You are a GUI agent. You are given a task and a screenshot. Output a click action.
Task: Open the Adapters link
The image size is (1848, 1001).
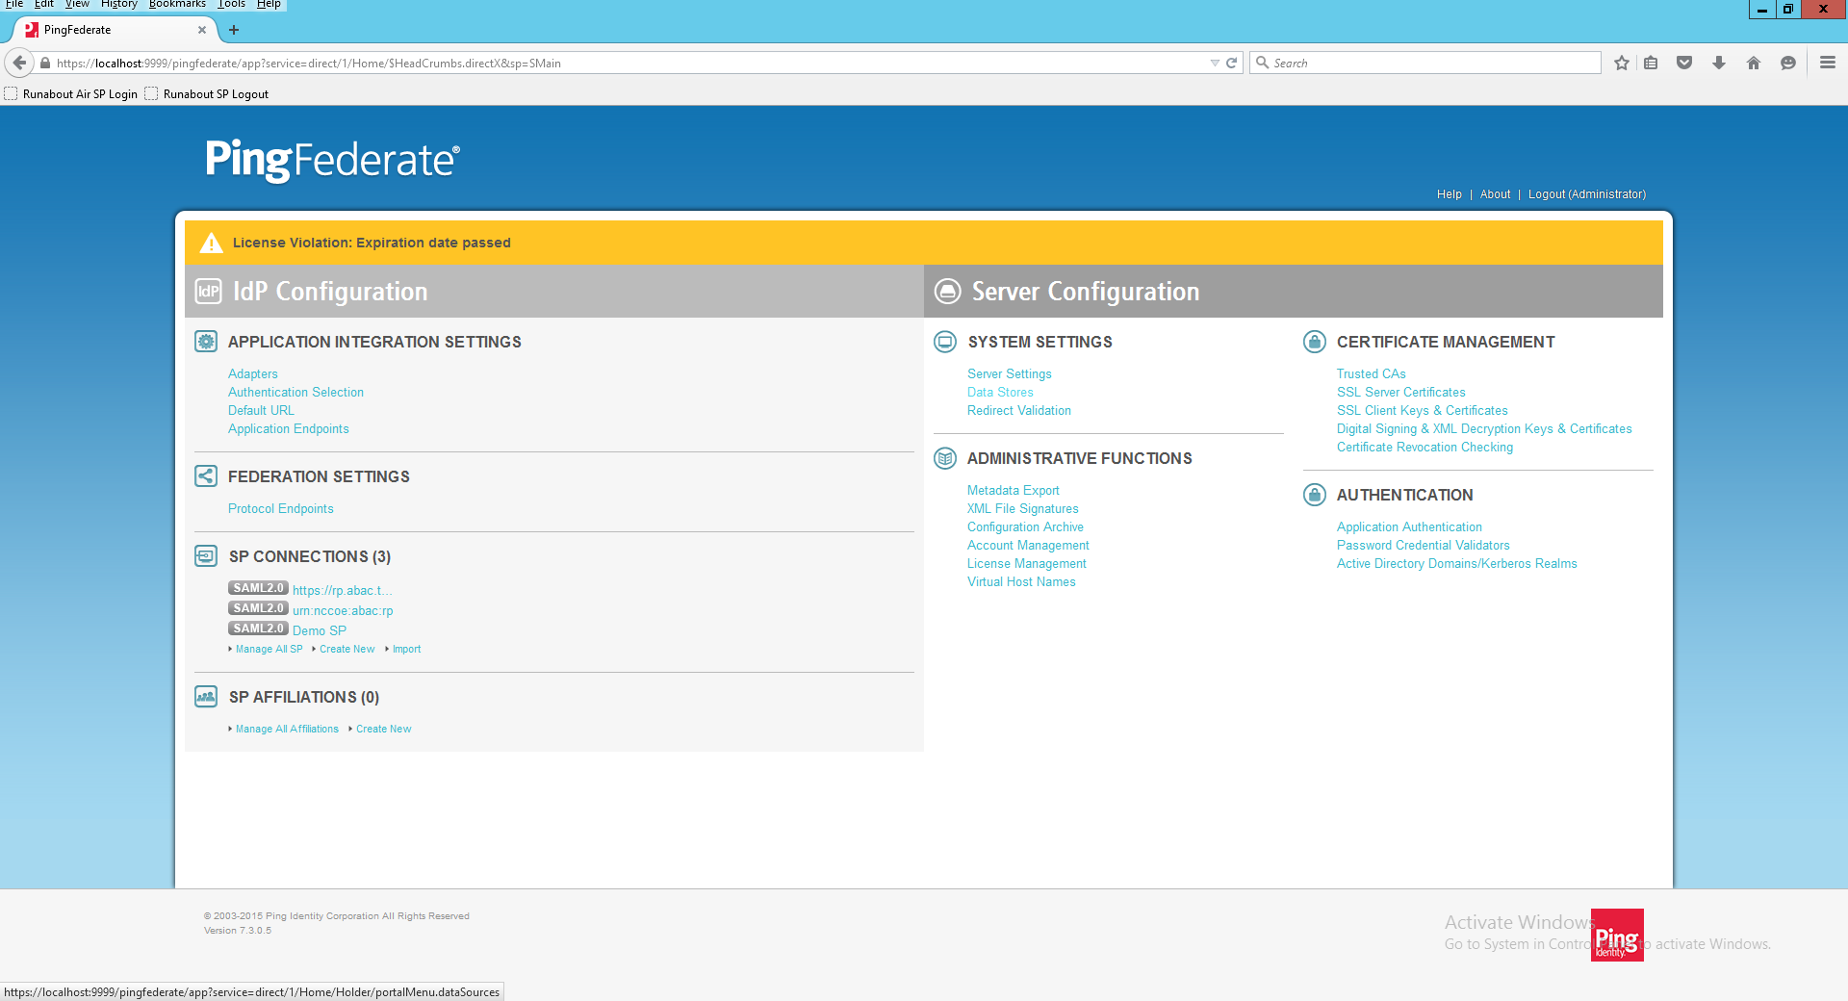pyautogui.click(x=253, y=373)
